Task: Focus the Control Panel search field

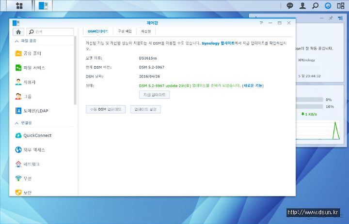Action: [x=50, y=32]
